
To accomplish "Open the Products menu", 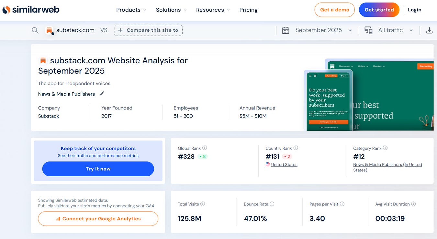I will click(x=131, y=10).
